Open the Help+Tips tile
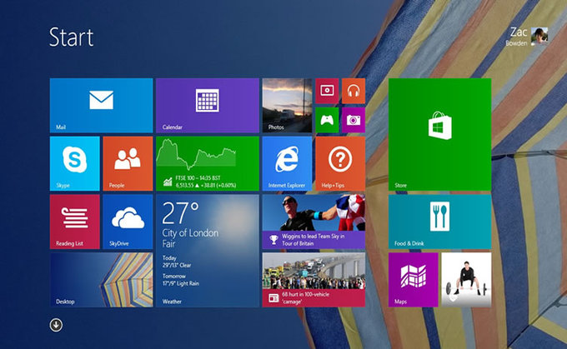Viewport: 567px width, 349px height. click(339, 163)
